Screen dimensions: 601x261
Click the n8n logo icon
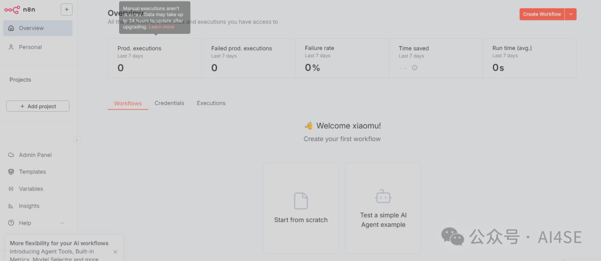pyautogui.click(x=12, y=9)
